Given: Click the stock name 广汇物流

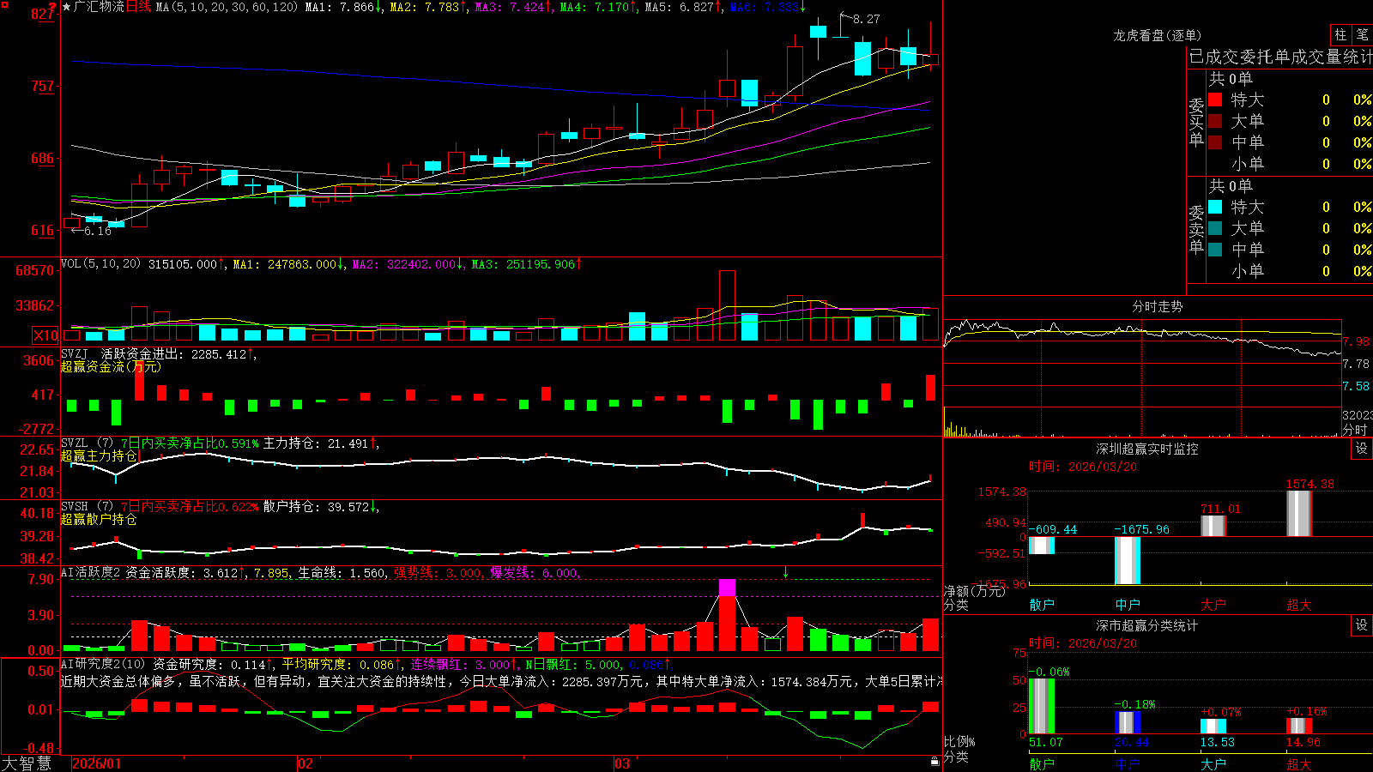Looking at the screenshot, I should 100,7.
